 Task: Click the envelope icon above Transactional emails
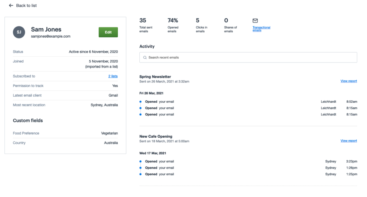[255, 21]
